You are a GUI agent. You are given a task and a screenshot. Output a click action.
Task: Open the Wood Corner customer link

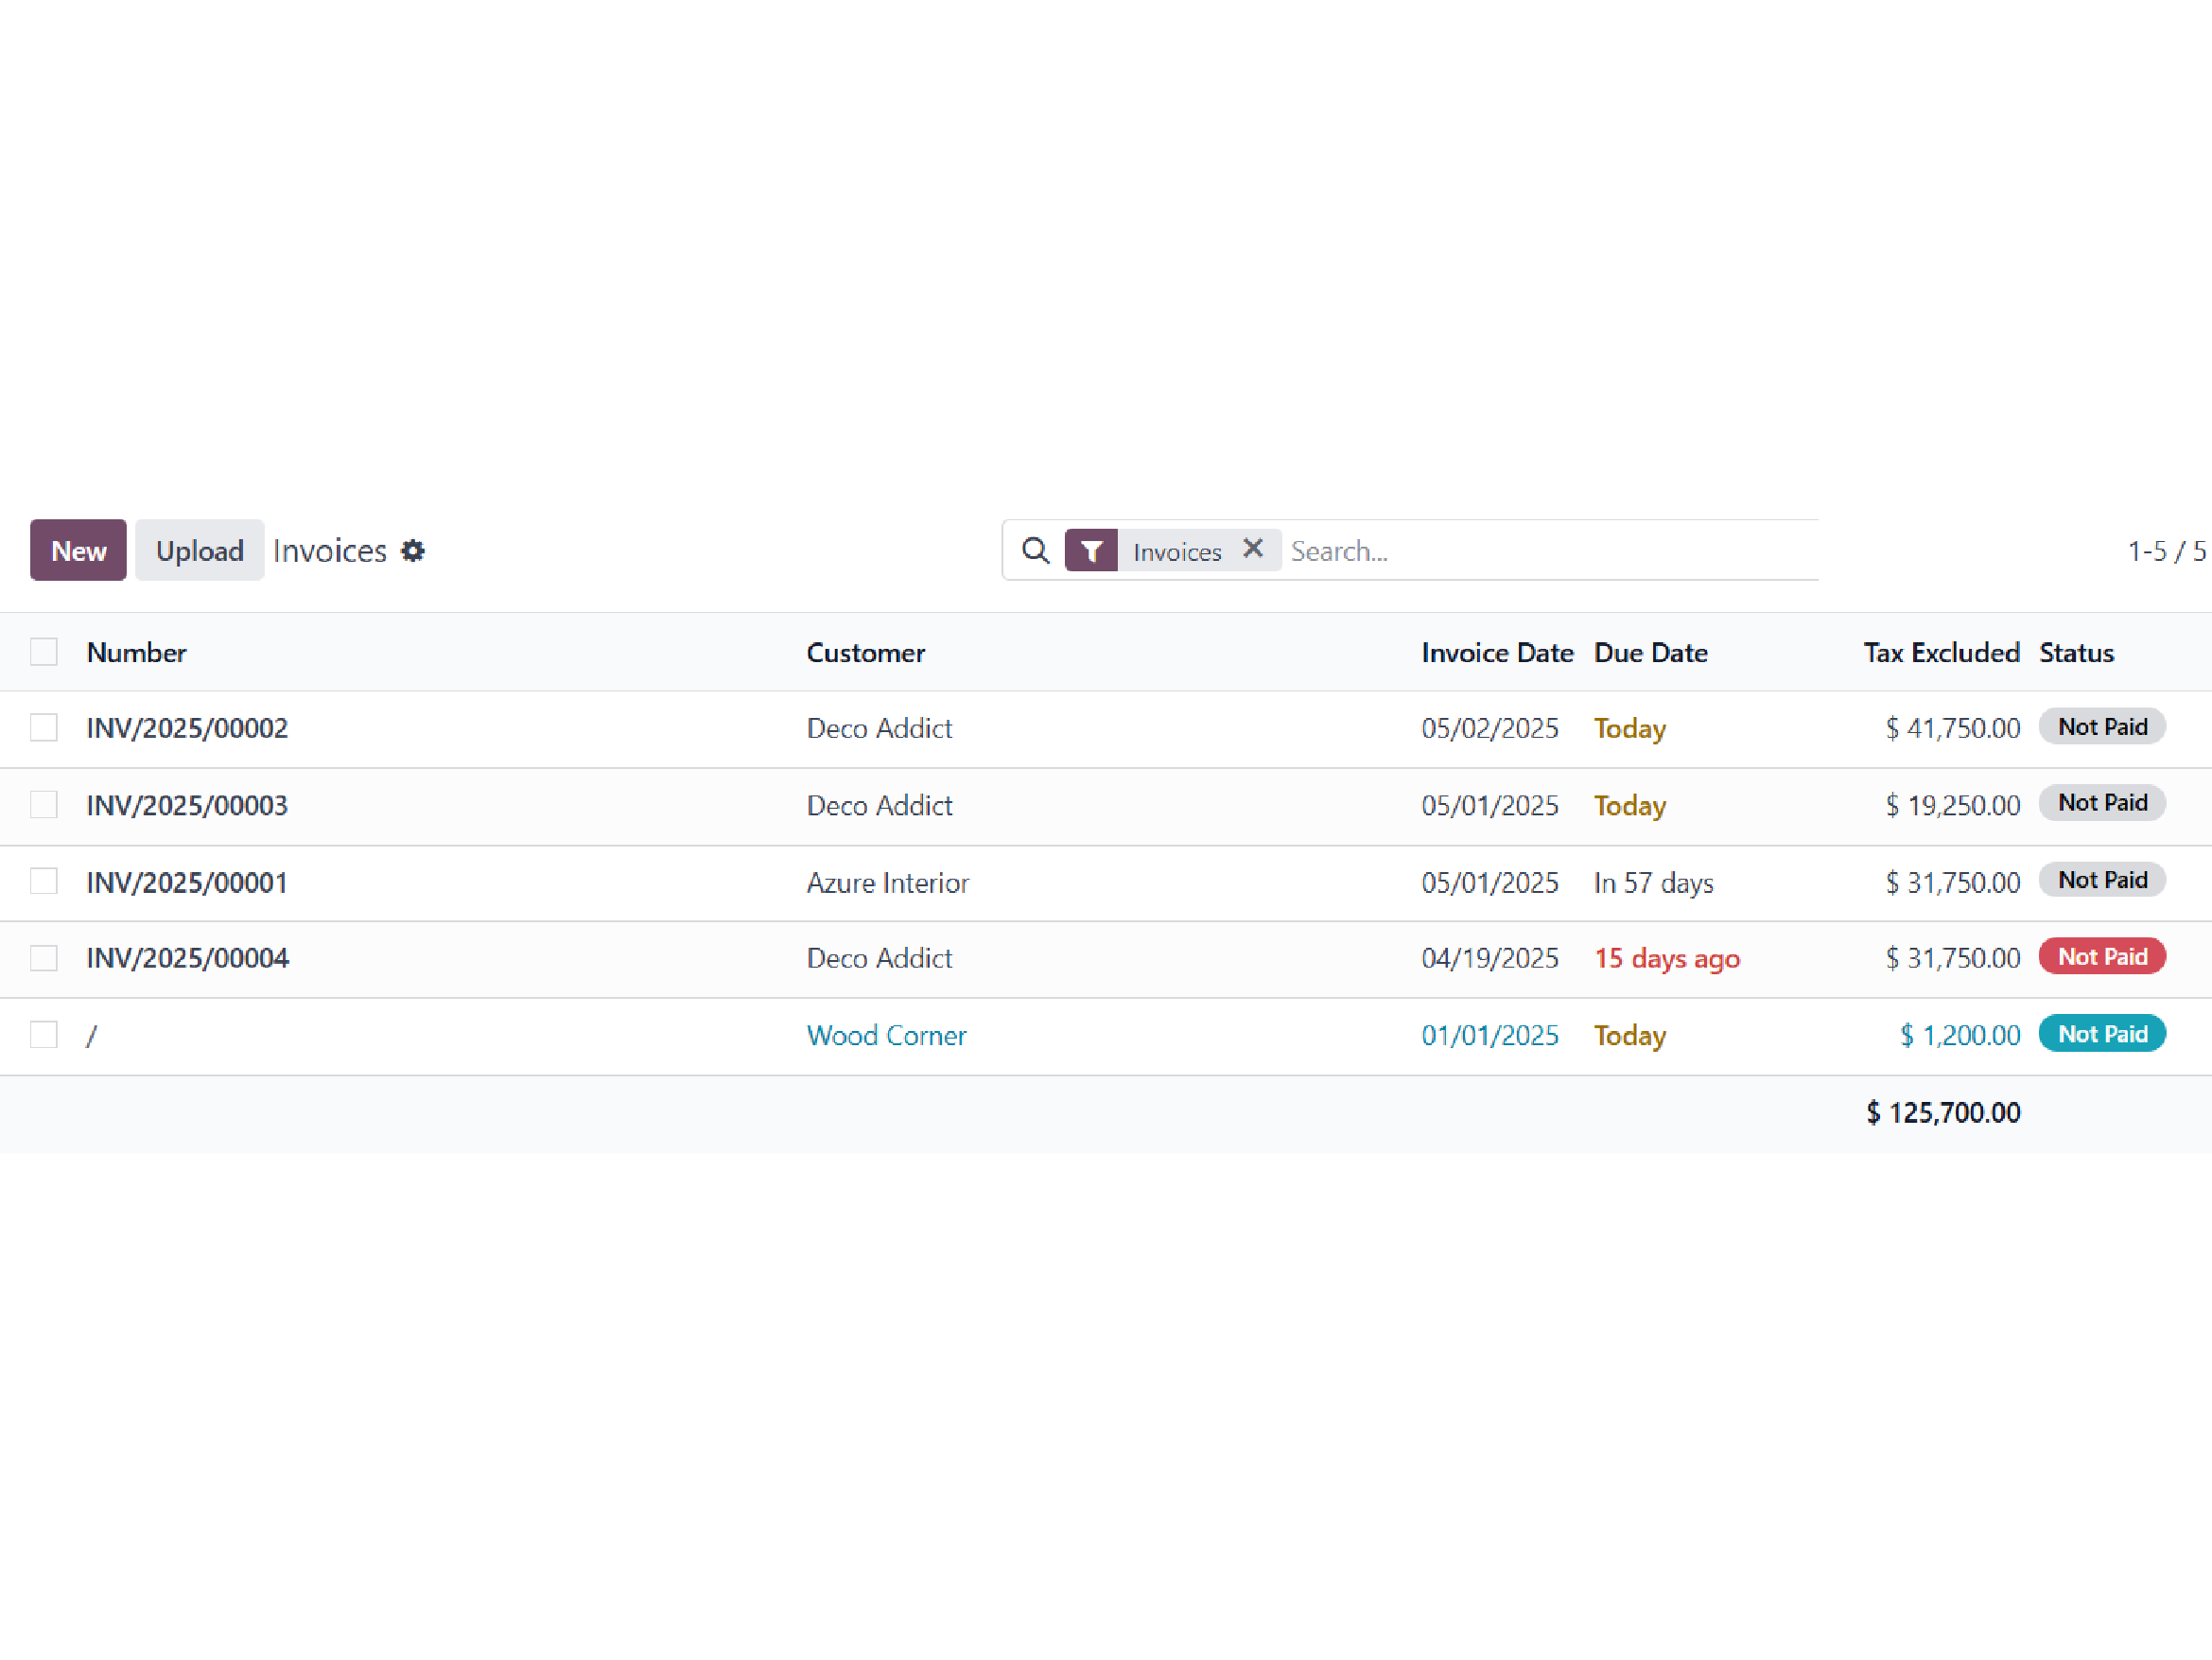point(886,1035)
